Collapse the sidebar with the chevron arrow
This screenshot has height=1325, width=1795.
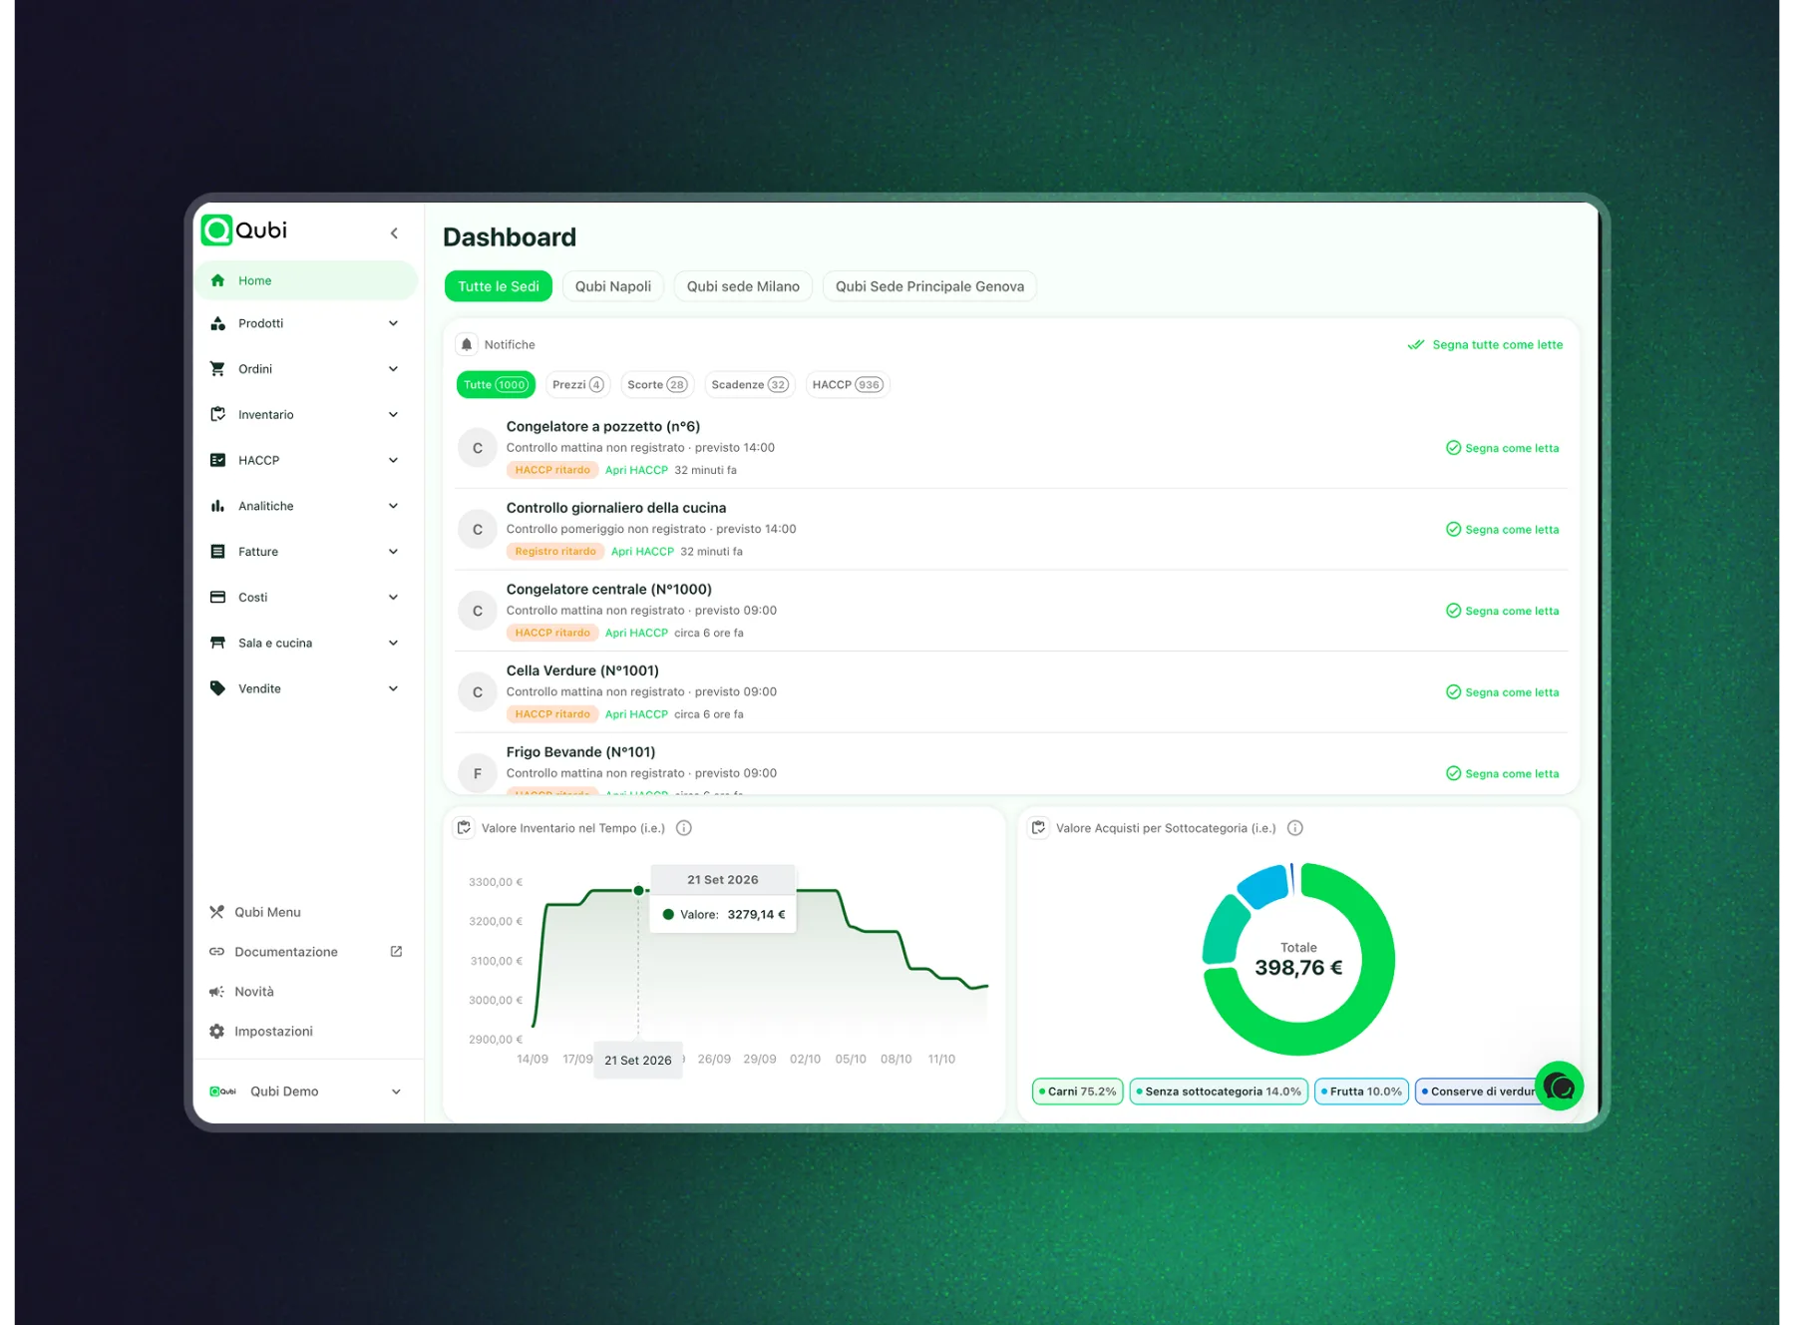394,233
